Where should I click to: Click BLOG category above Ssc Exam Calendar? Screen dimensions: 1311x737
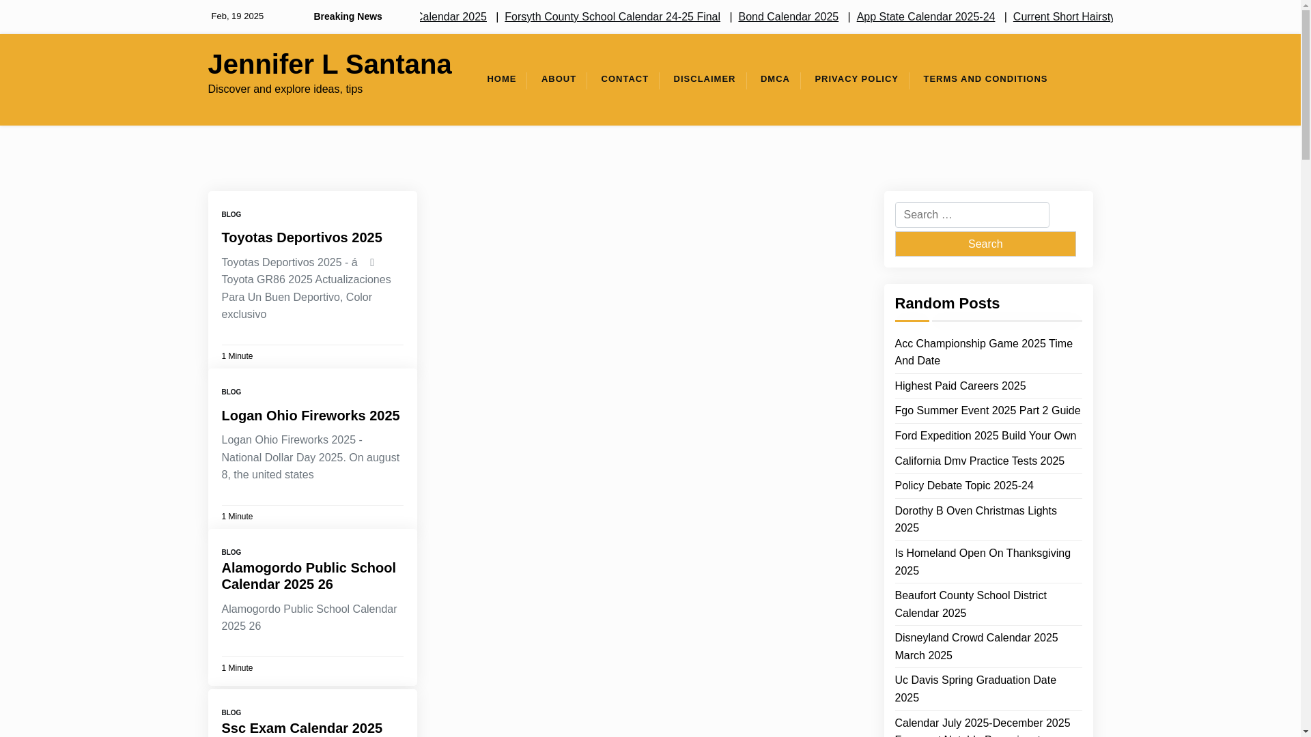click(x=231, y=713)
